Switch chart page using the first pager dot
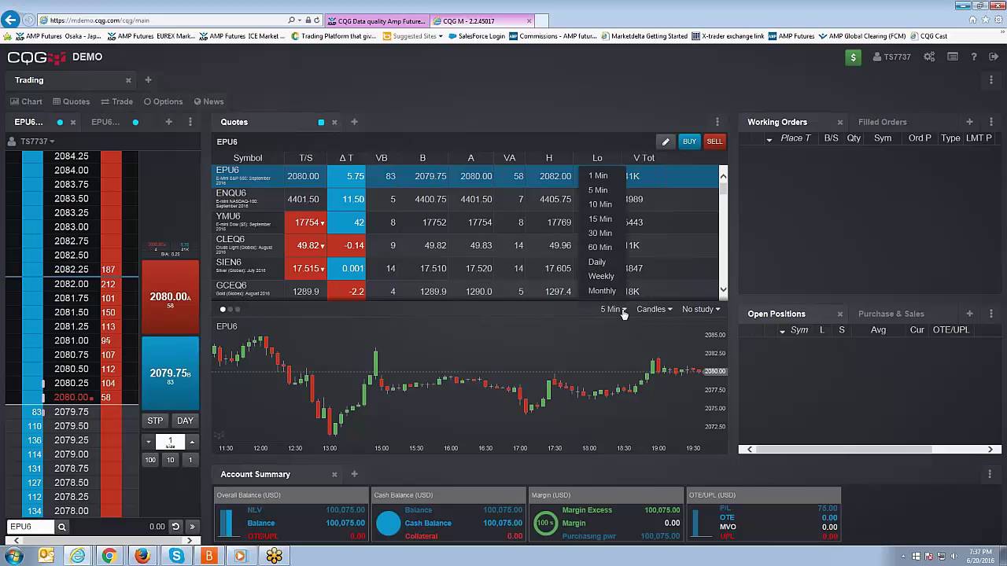This screenshot has height=566, width=1007. (223, 310)
